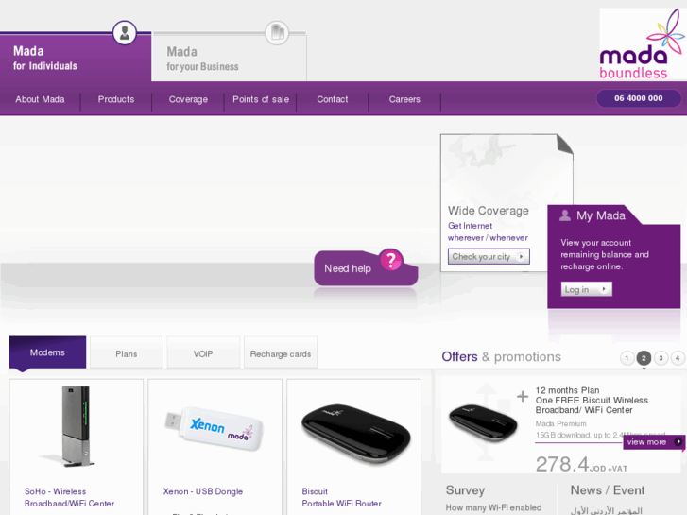This screenshot has height=515, width=687.
Task: Click the pink question mark icon
Action: pos(391,260)
